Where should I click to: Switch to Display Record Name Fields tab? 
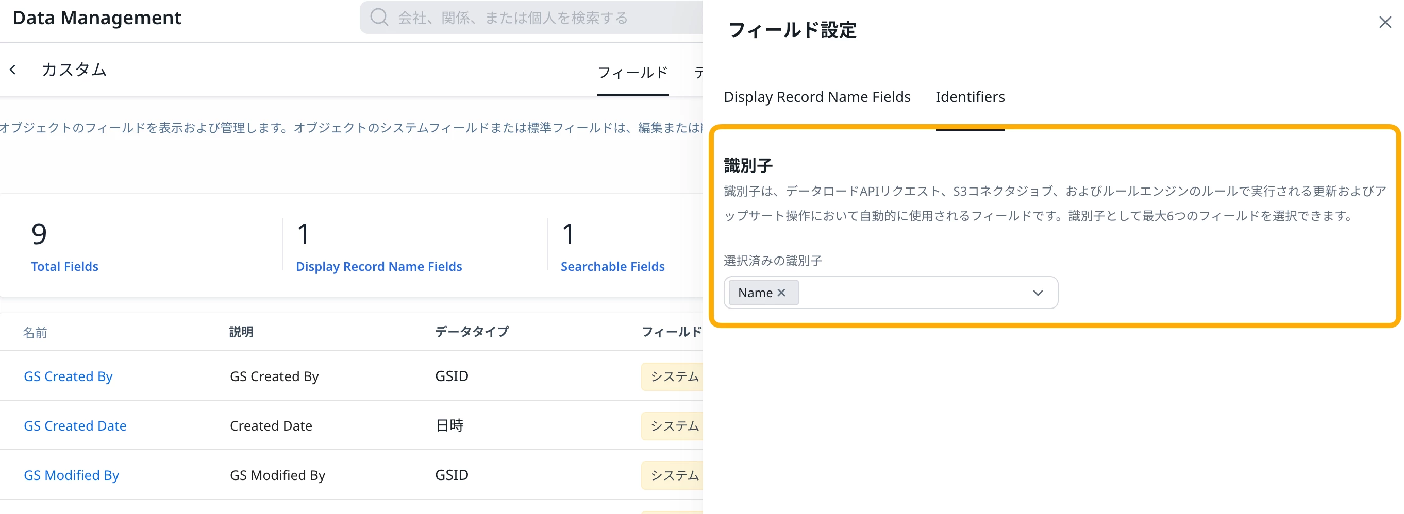coord(816,97)
